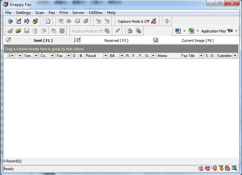This screenshot has height=175, width=242.
Task: Open the G... column filter dropdown
Action: (153, 56)
